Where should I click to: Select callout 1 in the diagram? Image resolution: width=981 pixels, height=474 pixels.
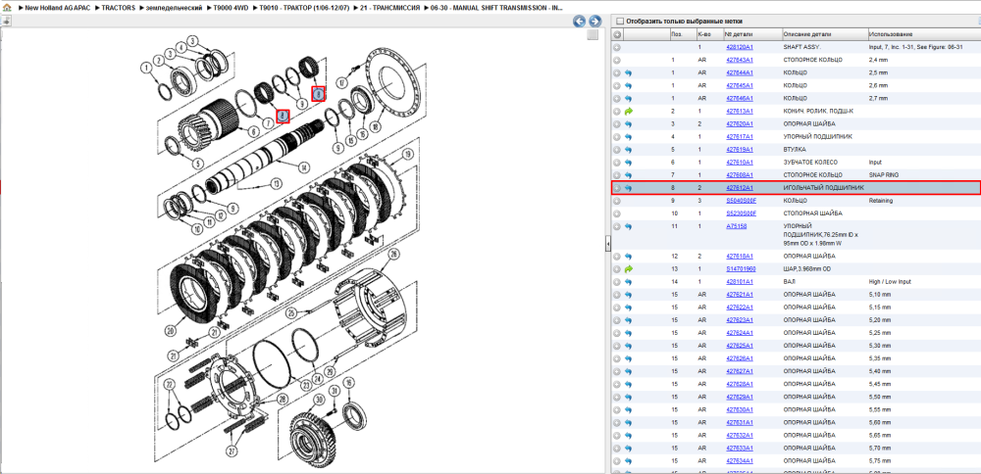coord(146,67)
